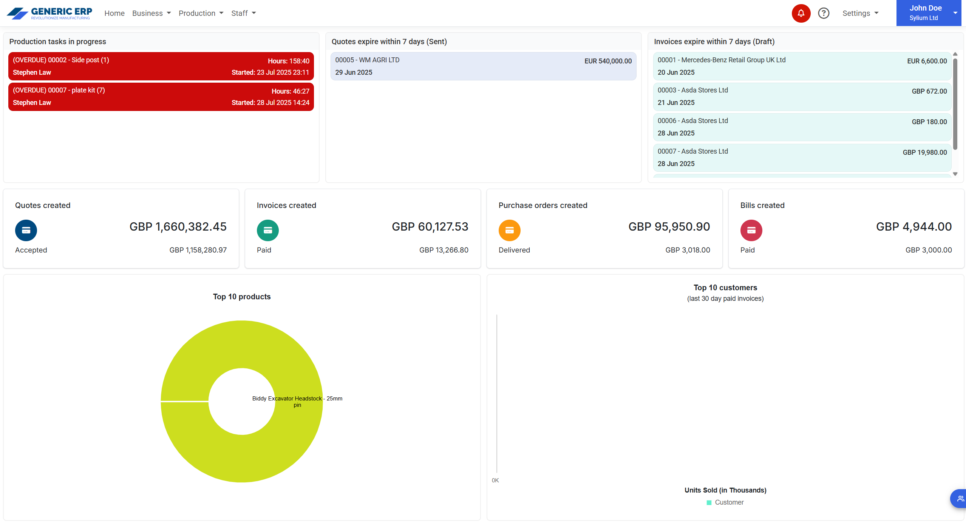
Task: Open the Staff dropdown menu
Action: tap(243, 14)
